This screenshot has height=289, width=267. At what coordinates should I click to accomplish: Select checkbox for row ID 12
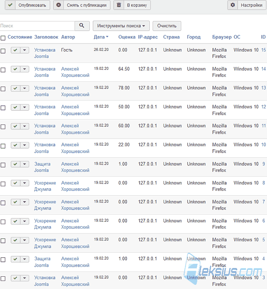3,108
